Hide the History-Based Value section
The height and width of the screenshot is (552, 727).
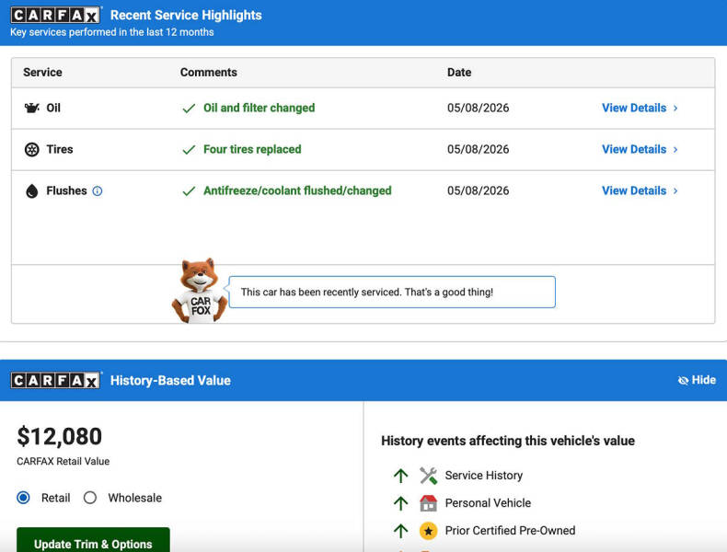[697, 380]
